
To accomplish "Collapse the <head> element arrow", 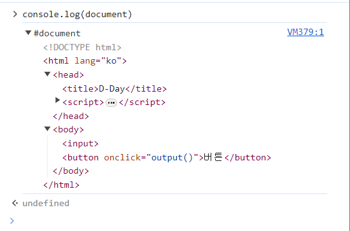I will (47, 74).
